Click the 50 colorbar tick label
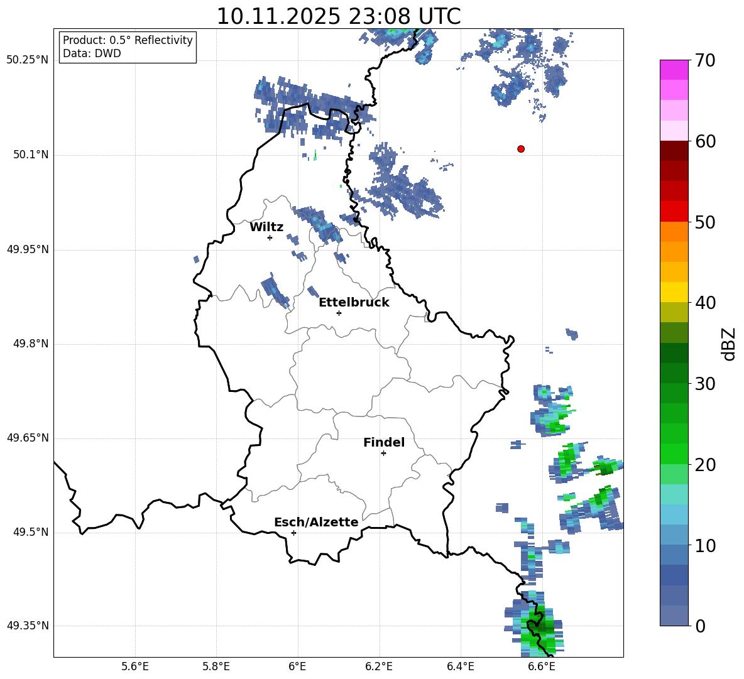The width and height of the screenshot is (744, 679). (705, 222)
